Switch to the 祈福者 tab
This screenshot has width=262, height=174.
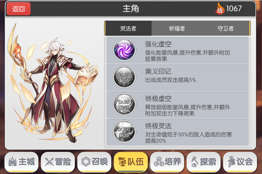177,28
